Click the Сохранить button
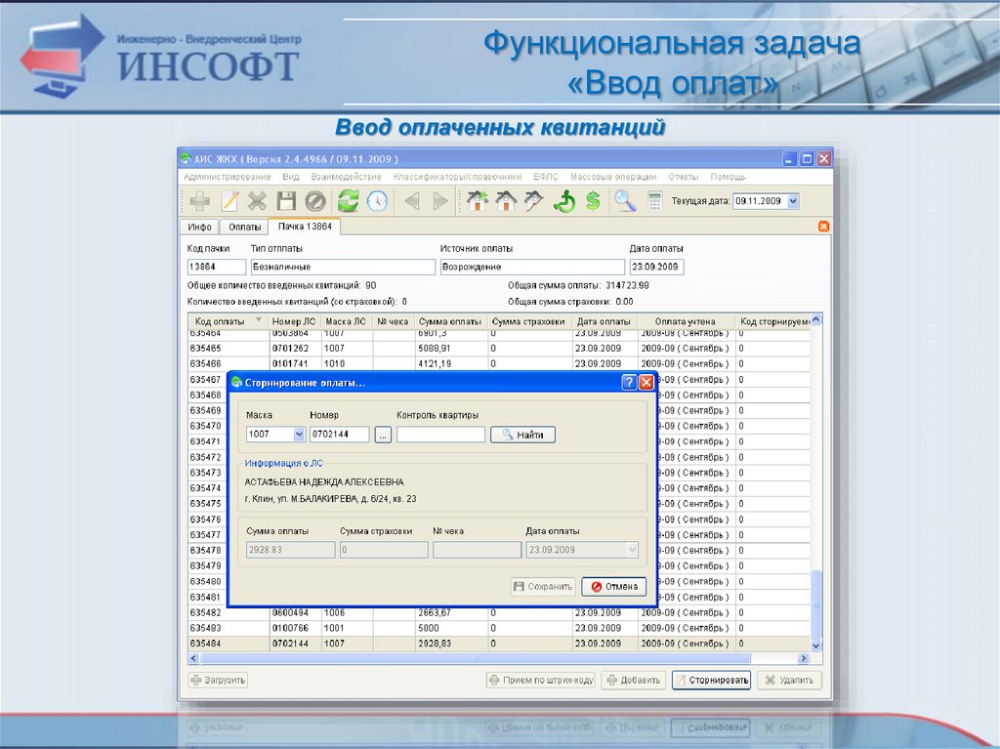 (543, 586)
